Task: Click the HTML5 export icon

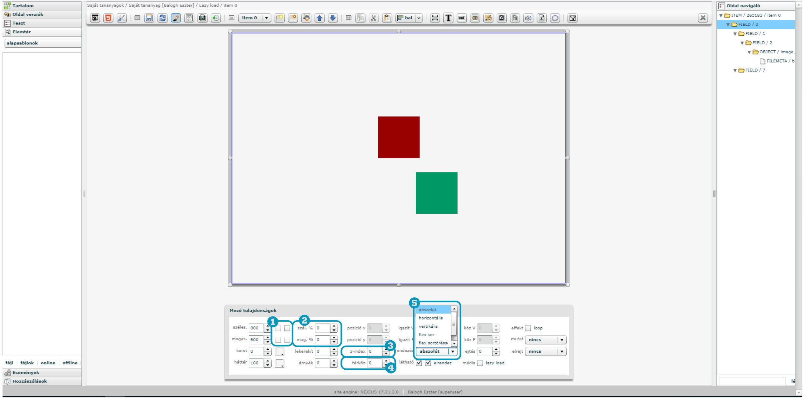Action: (108, 18)
